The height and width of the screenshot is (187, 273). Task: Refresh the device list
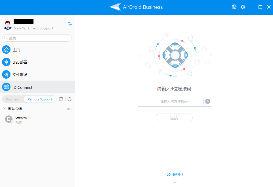(70, 99)
